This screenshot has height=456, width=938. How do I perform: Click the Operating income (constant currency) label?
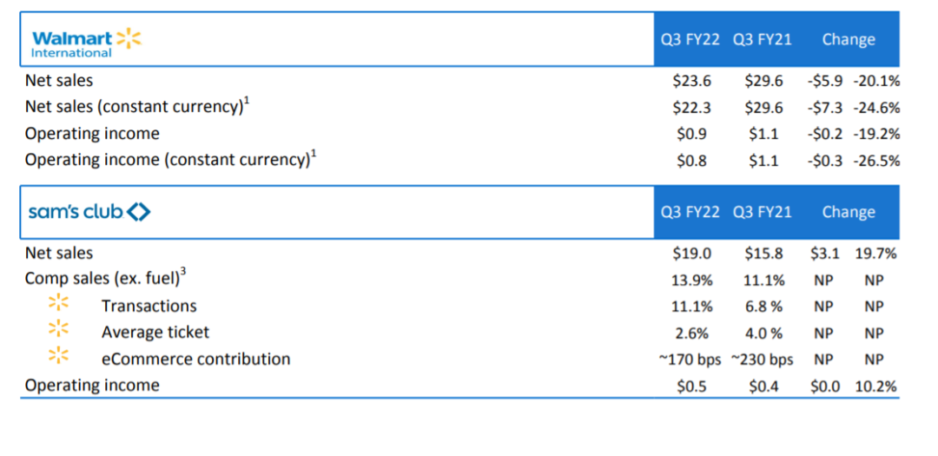170,159
